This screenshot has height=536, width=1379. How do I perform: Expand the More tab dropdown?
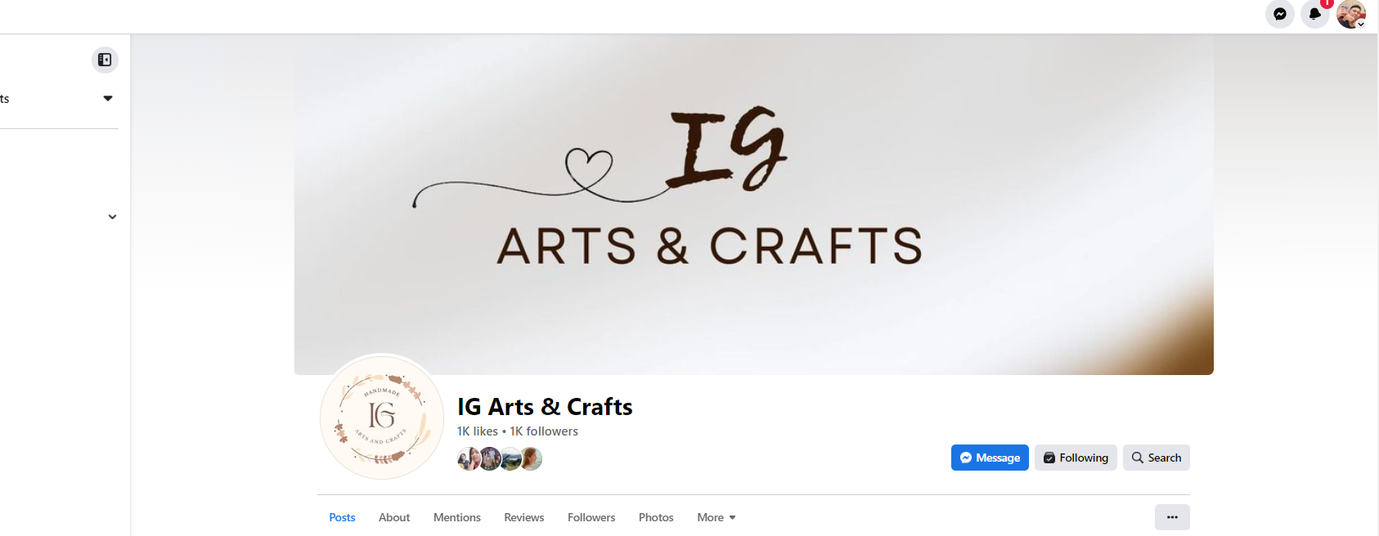click(716, 517)
